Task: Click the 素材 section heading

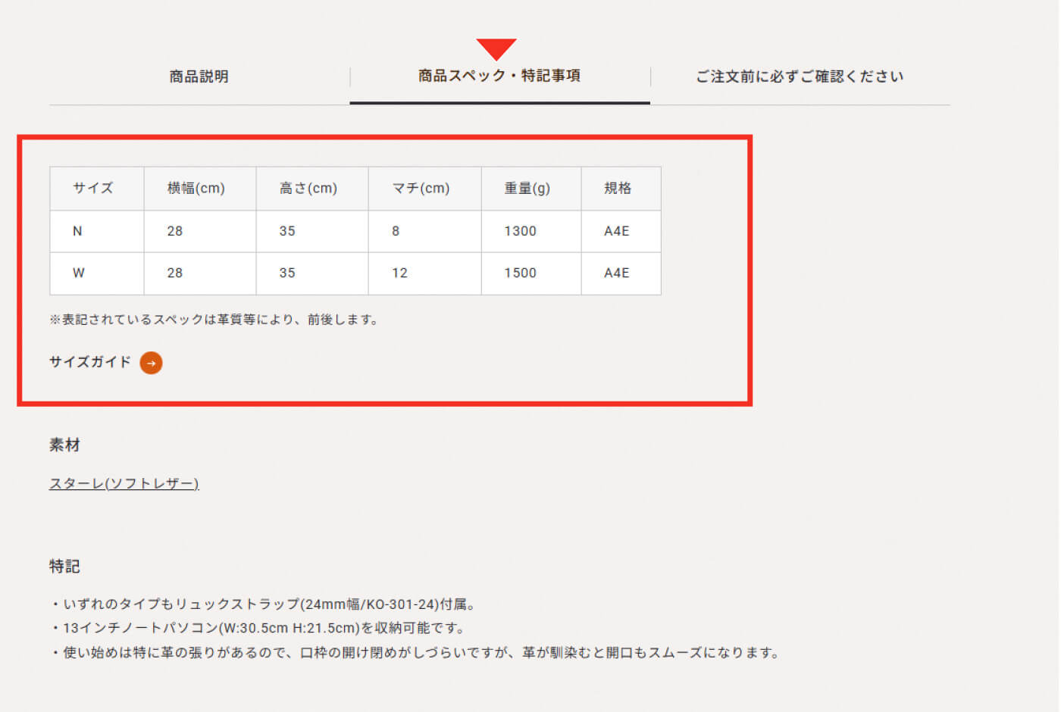Action: [x=64, y=445]
